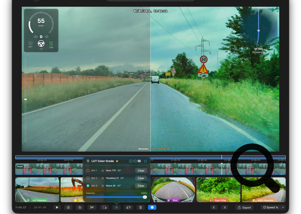
Task: Click the Neon 770 LUT name
Action: tap(111, 171)
